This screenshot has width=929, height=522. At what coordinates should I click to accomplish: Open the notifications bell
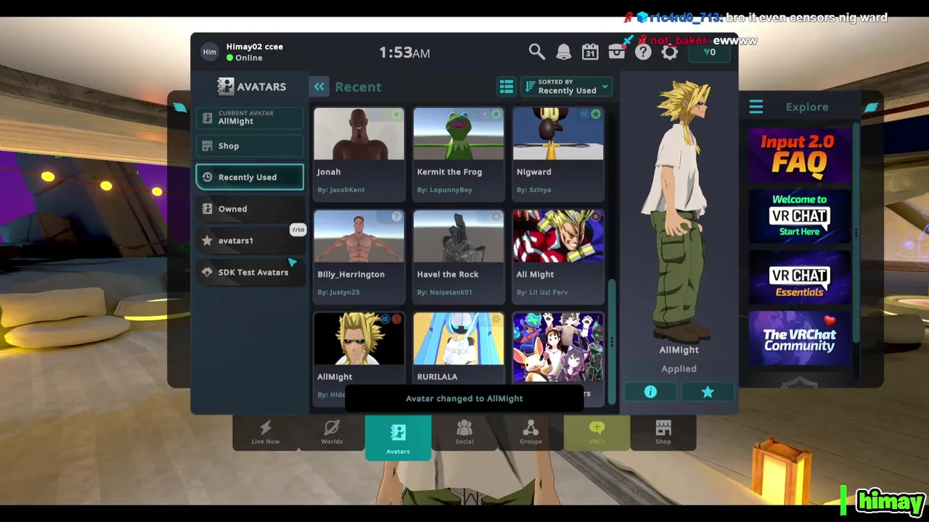[563, 51]
